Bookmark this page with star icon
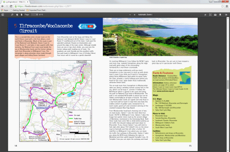Viewport: 230px width, 152px height. click(222, 6)
